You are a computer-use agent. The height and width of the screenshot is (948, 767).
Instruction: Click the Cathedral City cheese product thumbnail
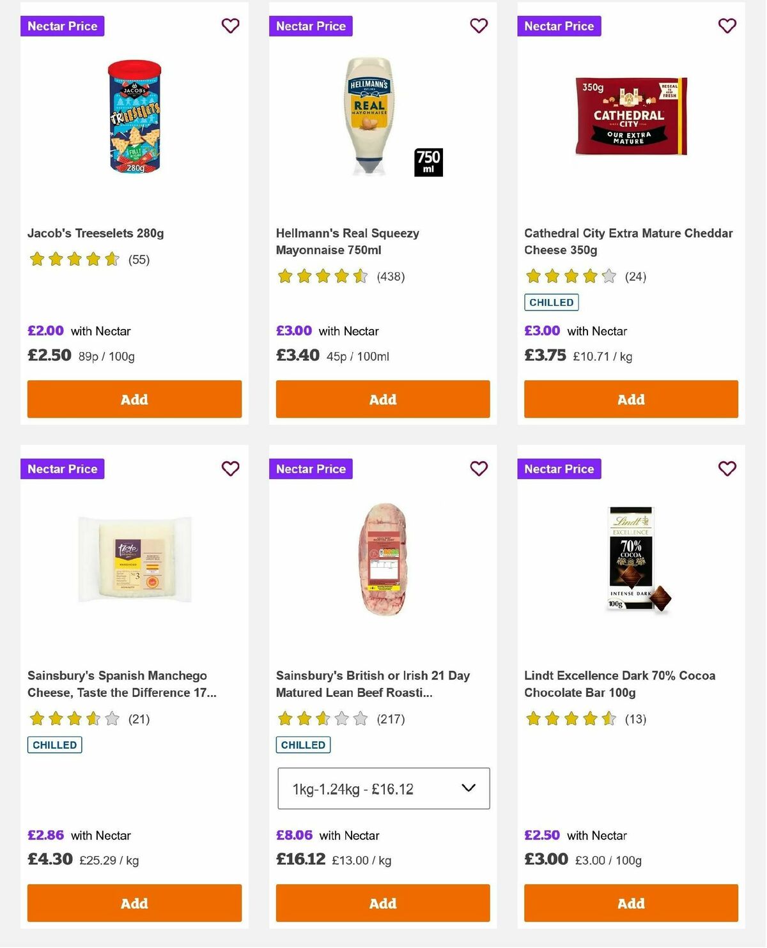click(x=630, y=116)
